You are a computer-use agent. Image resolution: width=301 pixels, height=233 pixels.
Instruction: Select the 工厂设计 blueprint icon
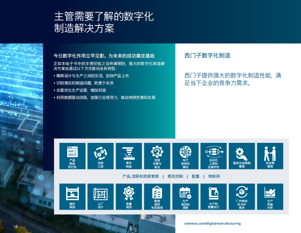click(x=100, y=196)
